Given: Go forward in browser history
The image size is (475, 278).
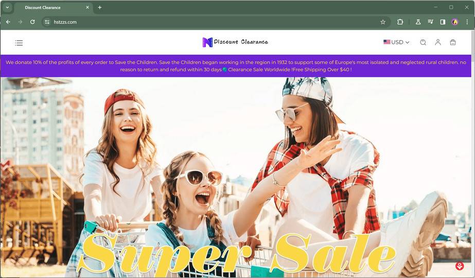Looking at the screenshot, I should pyautogui.click(x=20, y=22).
